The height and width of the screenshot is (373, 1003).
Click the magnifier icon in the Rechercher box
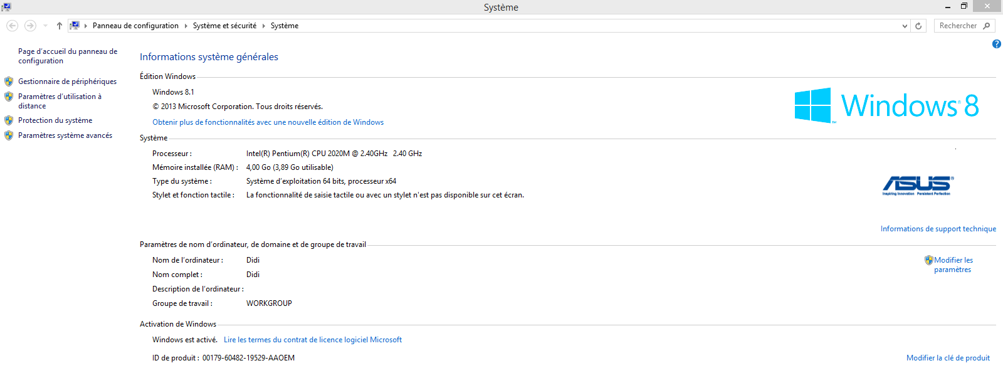pos(987,26)
